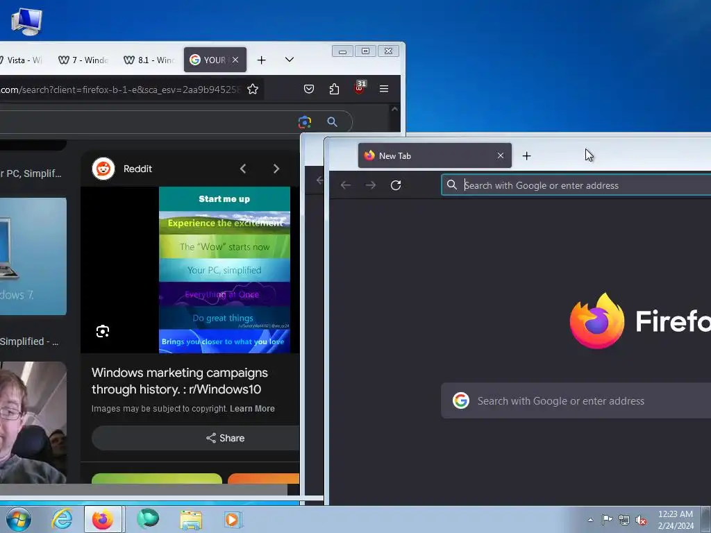Open Firefox hamburger application menu

[384, 89]
